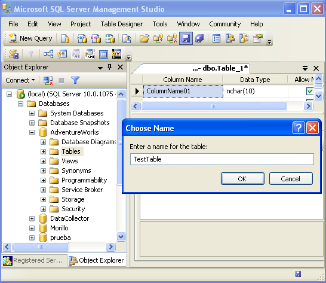The height and width of the screenshot is (283, 326).
Task: Click help button in Choose Name dialog
Action: click(299, 128)
